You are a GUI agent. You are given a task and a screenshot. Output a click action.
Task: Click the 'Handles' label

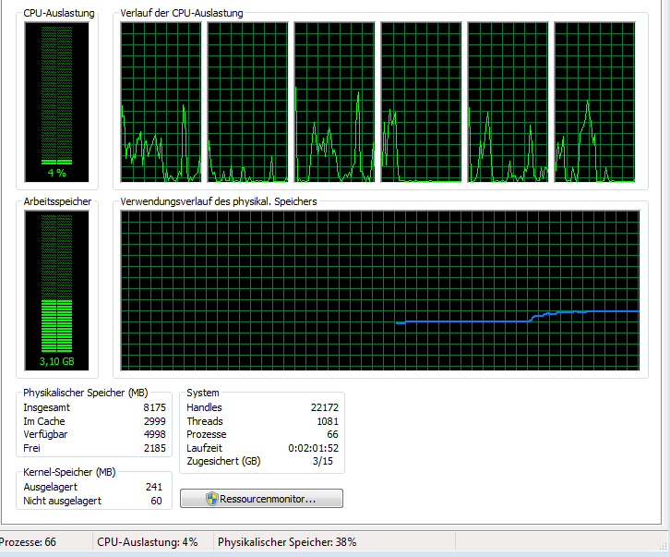point(204,407)
